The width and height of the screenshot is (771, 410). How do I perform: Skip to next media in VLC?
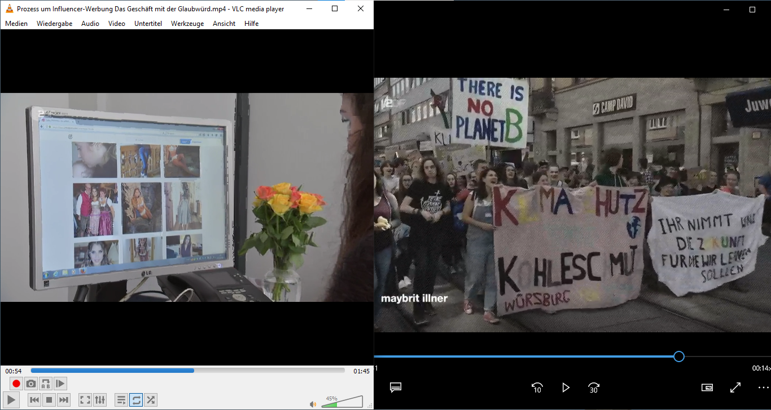click(64, 400)
